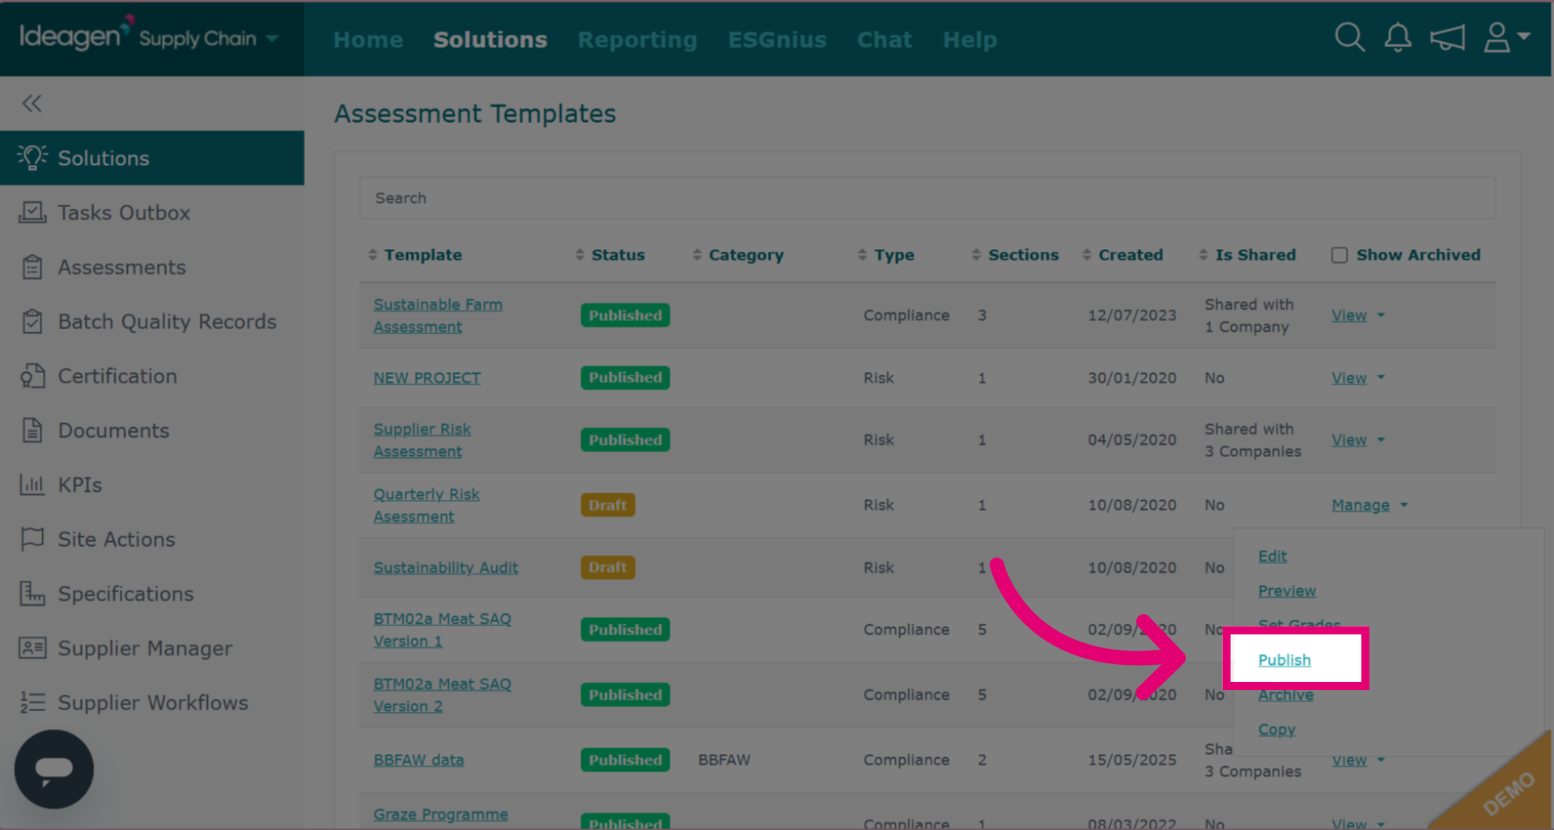Image resolution: width=1554 pixels, height=830 pixels.
Task: Sort by Type column arrows
Action: pos(862,255)
